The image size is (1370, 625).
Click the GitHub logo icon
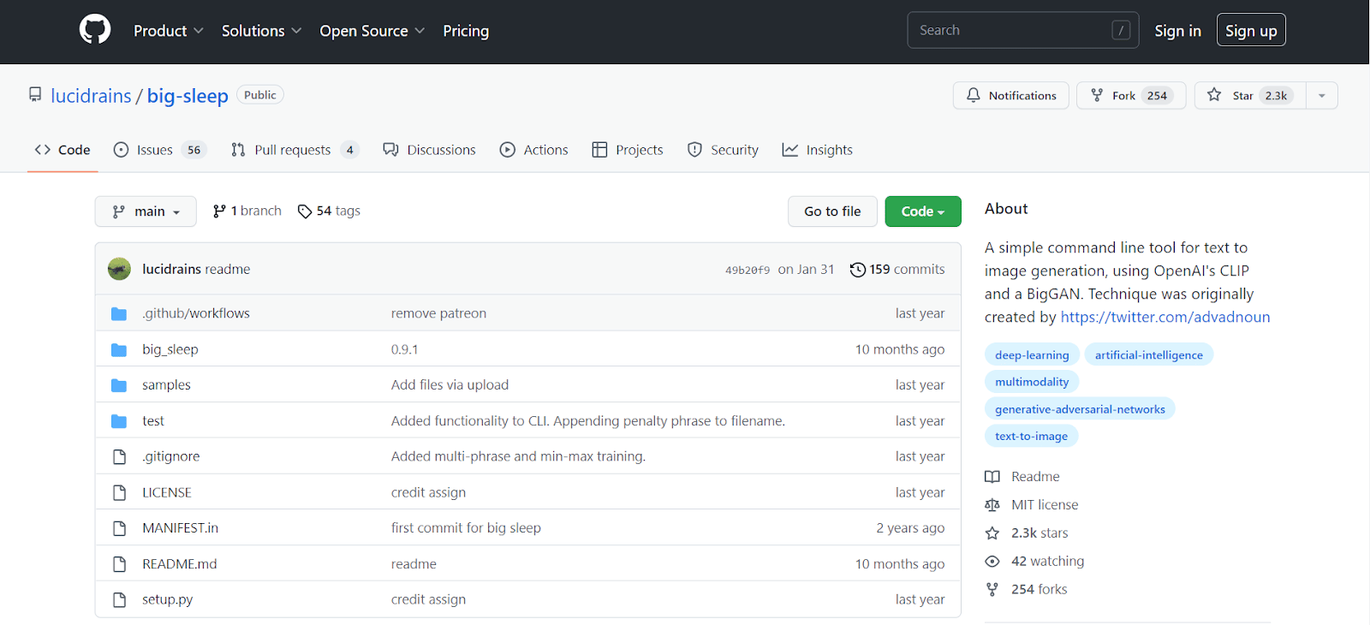[95, 30]
